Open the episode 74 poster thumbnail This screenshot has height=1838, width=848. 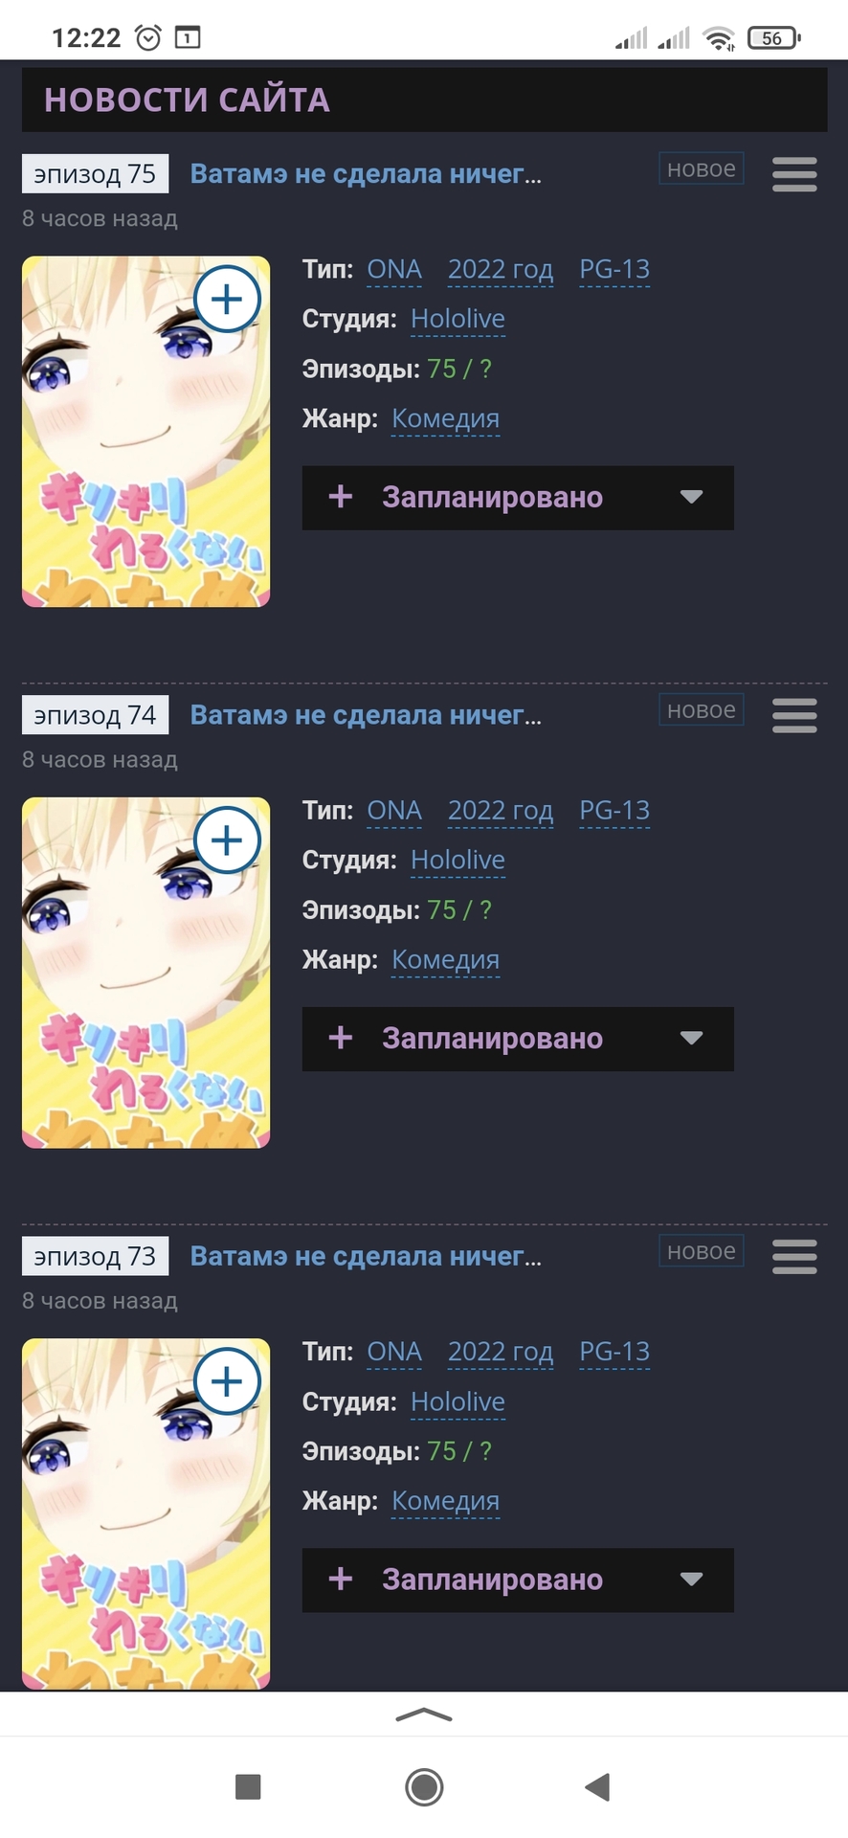click(145, 973)
